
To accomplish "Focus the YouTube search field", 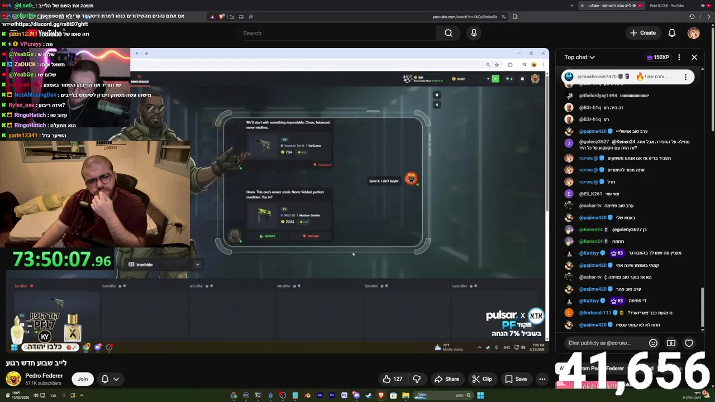I will tap(338, 33).
